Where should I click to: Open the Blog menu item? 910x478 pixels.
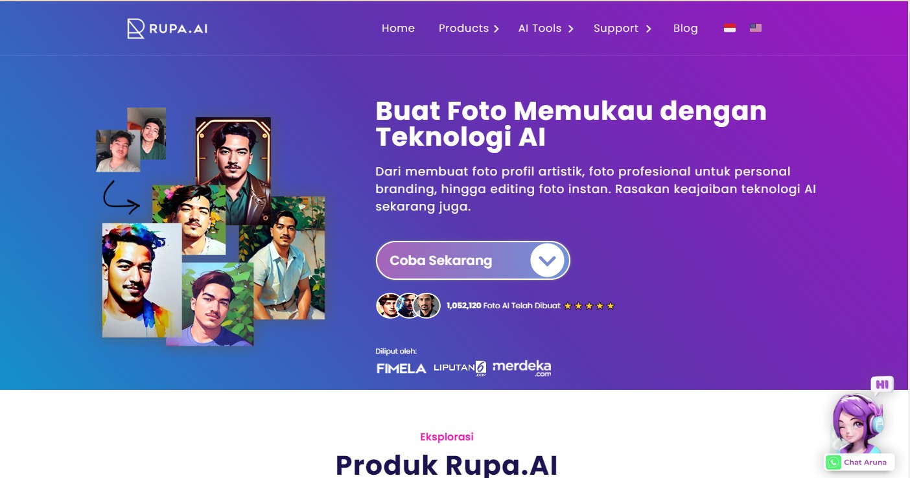pyautogui.click(x=685, y=28)
